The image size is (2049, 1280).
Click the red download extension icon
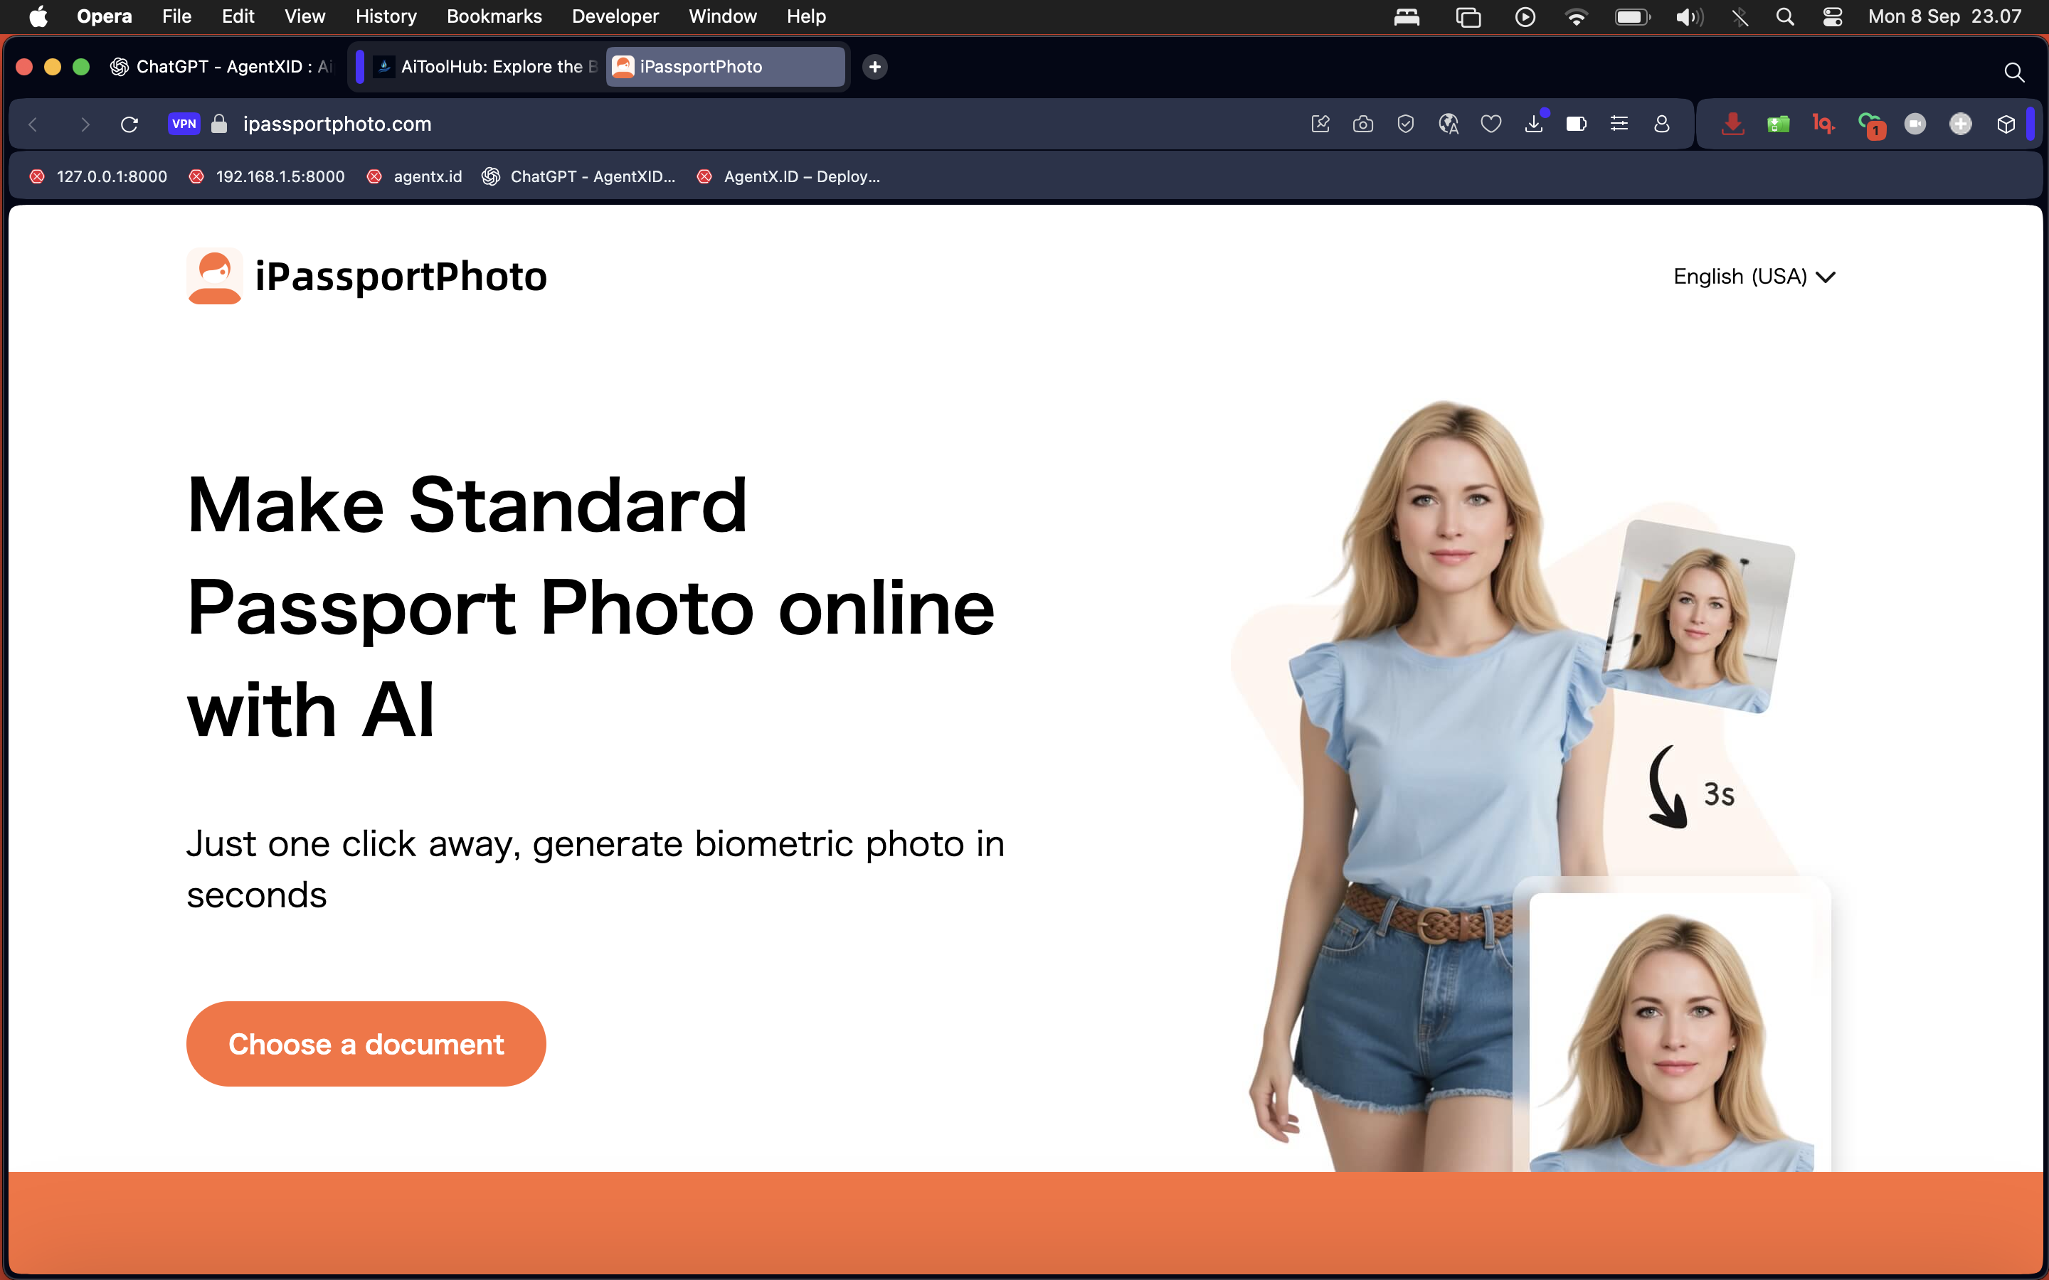pyautogui.click(x=1732, y=124)
